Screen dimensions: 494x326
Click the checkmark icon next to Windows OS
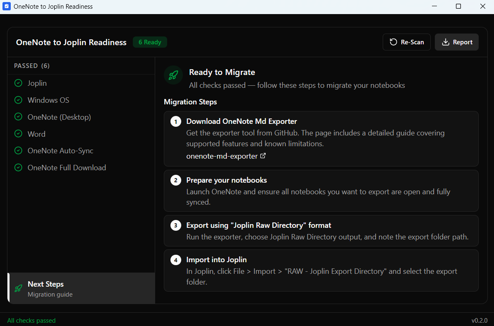coord(18,100)
